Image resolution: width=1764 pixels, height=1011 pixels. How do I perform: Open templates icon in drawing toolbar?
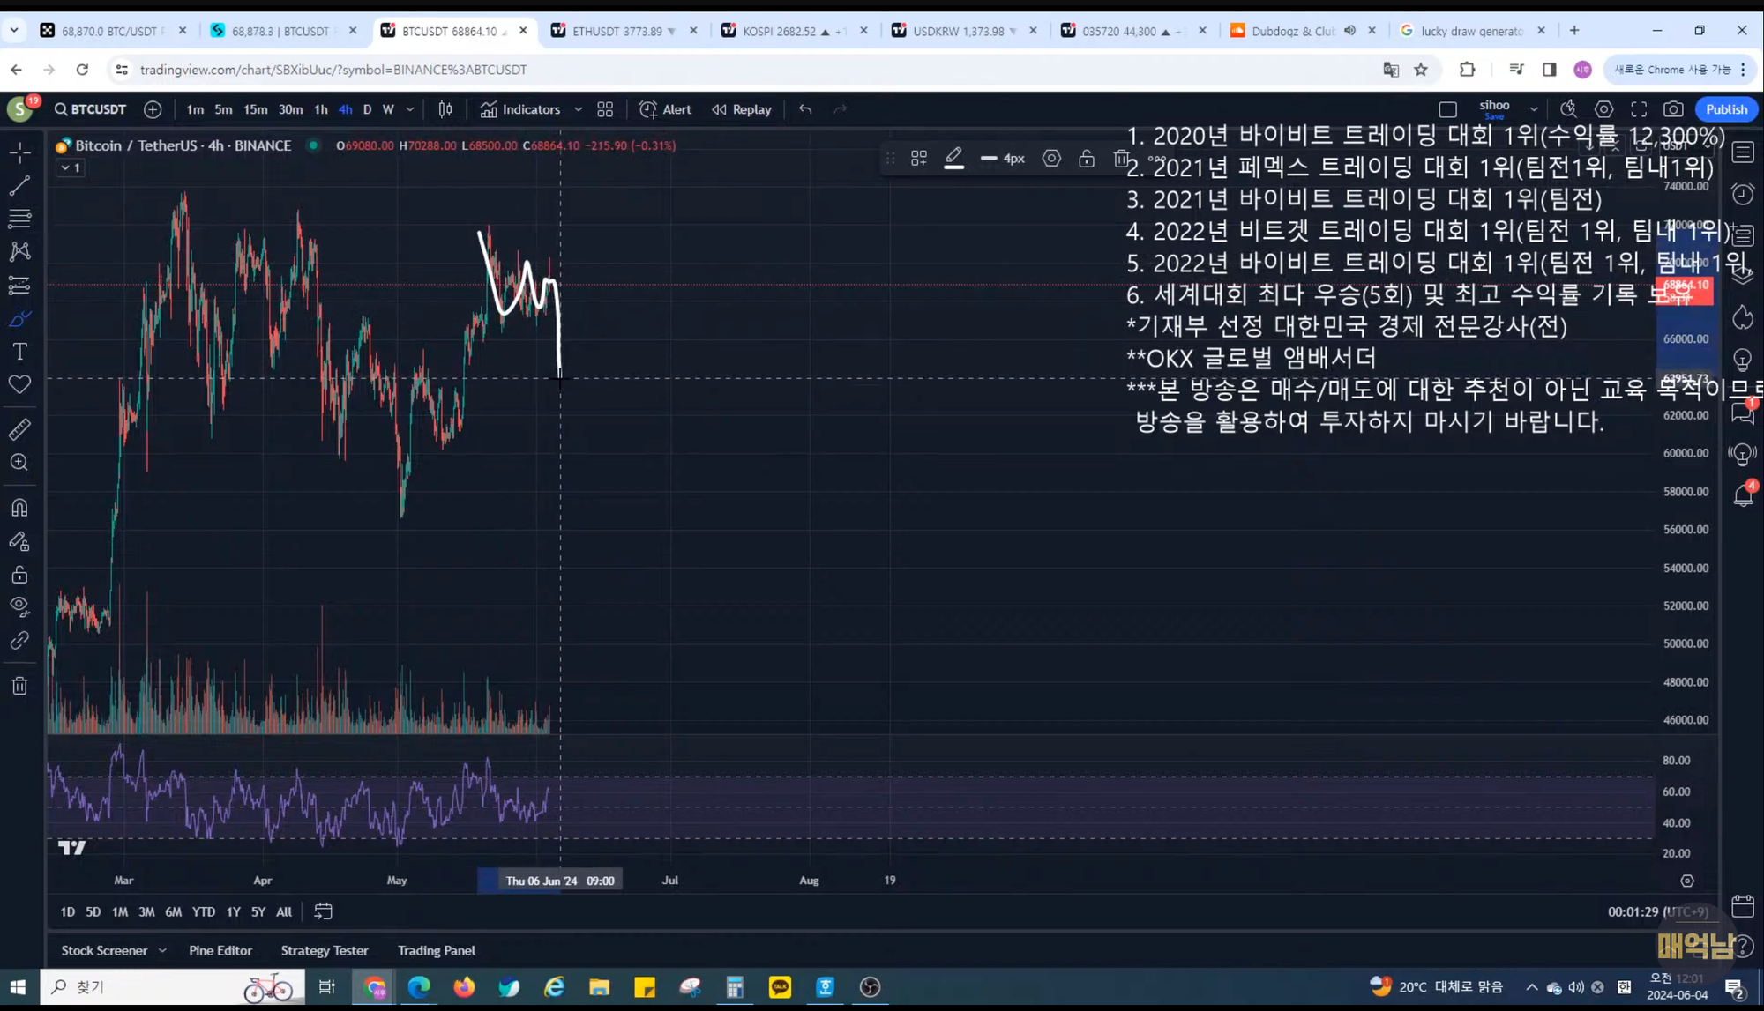click(918, 159)
